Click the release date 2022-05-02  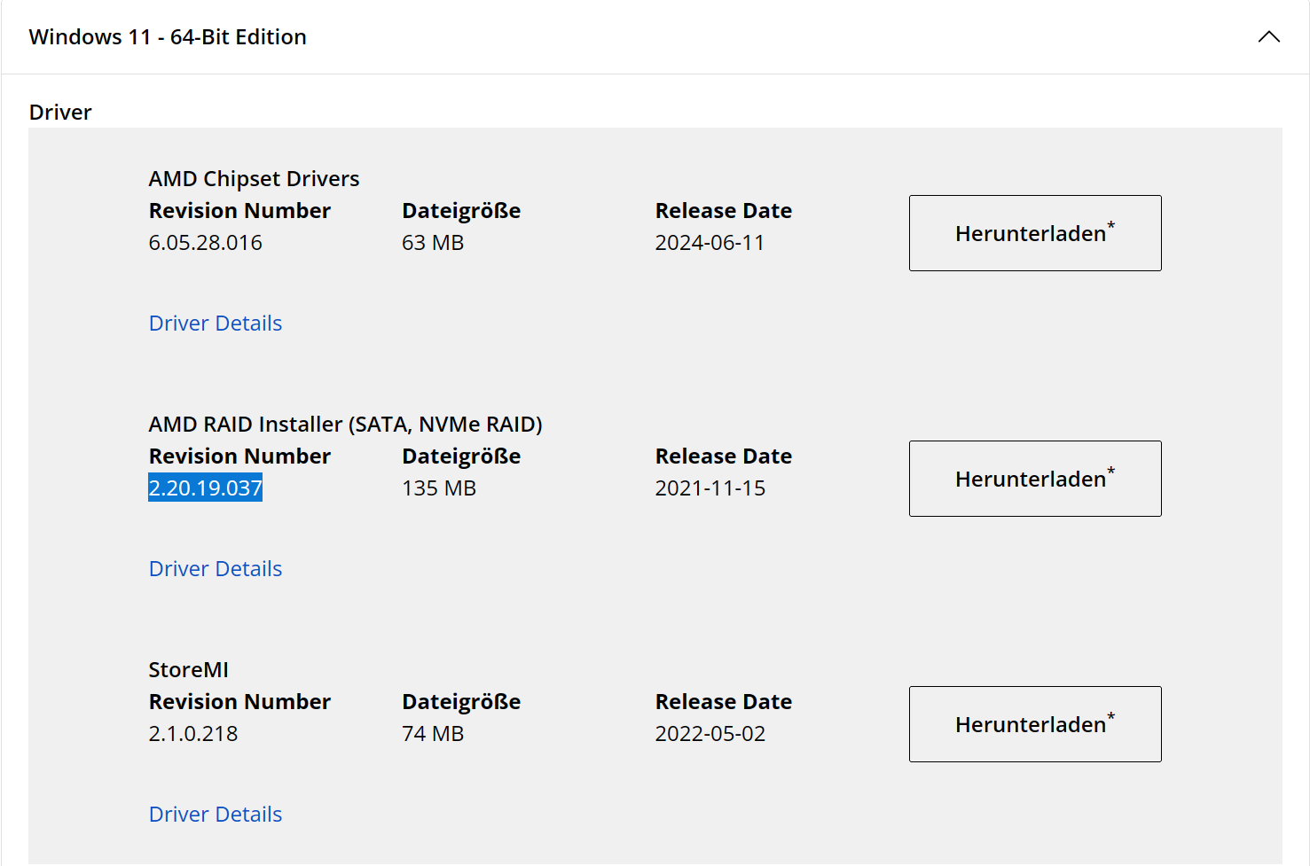[x=710, y=734]
